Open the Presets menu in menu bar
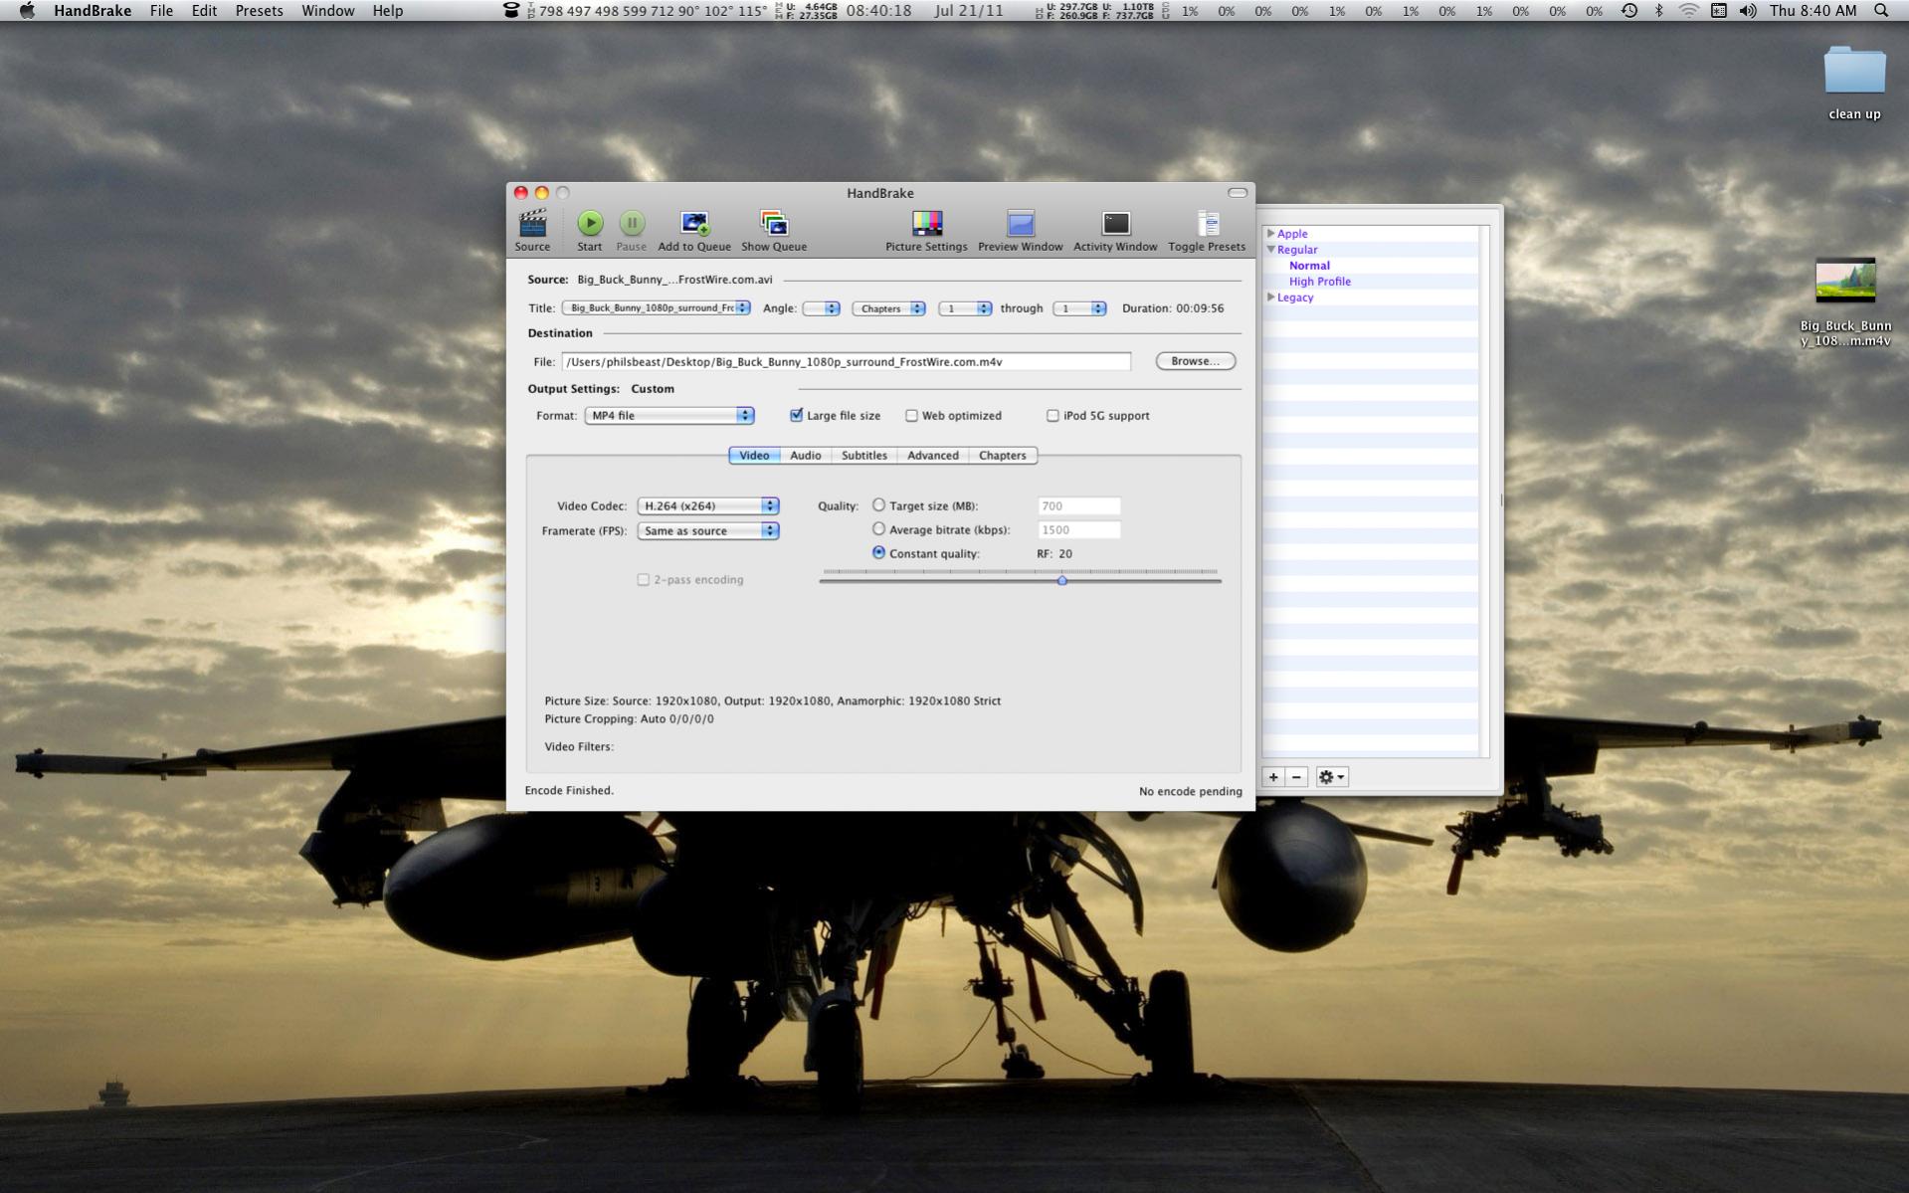Screen dimensions: 1909x1193 [x=259, y=11]
